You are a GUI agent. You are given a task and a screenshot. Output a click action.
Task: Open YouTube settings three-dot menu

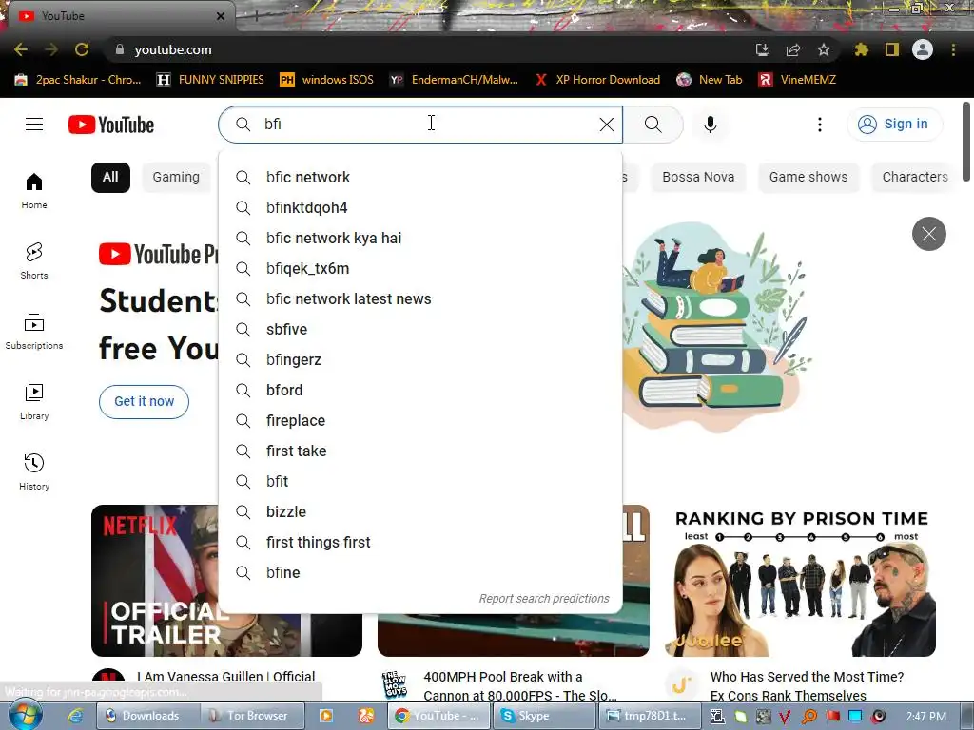[x=819, y=125]
